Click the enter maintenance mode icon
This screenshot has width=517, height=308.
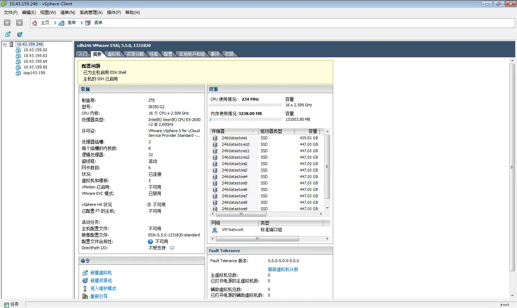[x=85, y=289]
